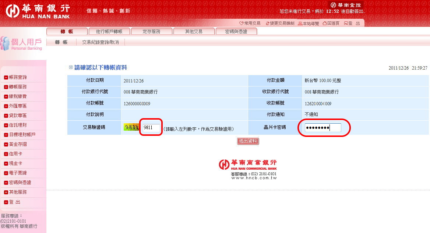The height and width of the screenshot is (233, 430).
Task: Switch to 其他交易 tab
Action: 194,31
